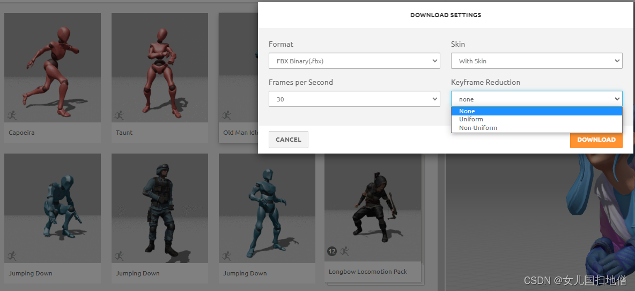The width and height of the screenshot is (635, 291).
Task: Open the Frames per Second dropdown
Action: (x=355, y=99)
